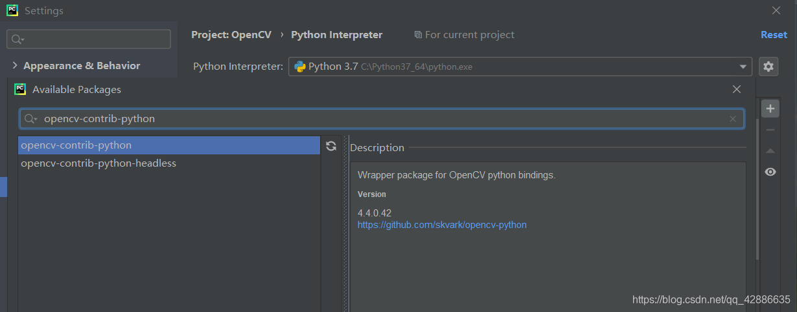Viewport: 797px width, 312px height.
Task: Close the Available Packages dialog
Action: point(736,89)
